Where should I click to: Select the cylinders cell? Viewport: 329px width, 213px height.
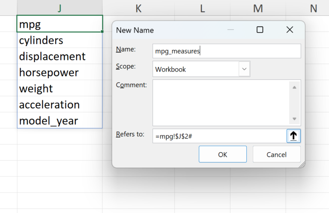(x=60, y=40)
